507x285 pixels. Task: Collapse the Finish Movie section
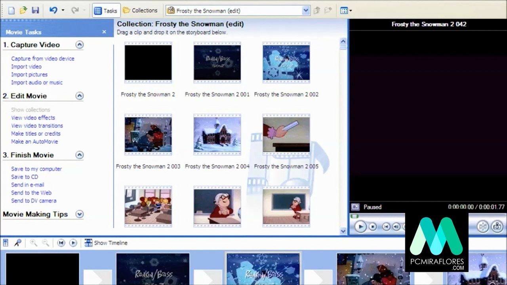click(80, 155)
